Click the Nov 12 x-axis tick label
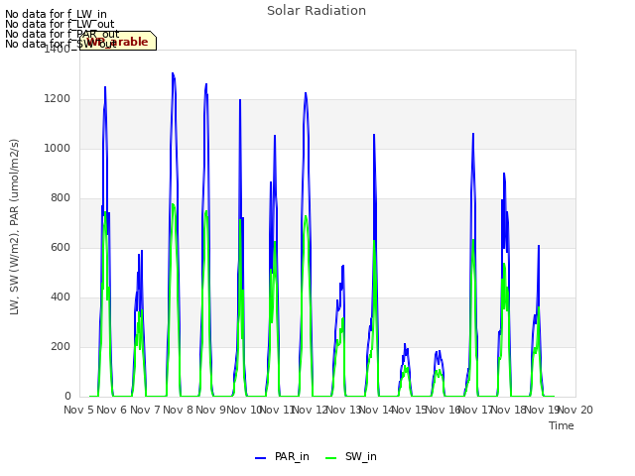 point(311,410)
